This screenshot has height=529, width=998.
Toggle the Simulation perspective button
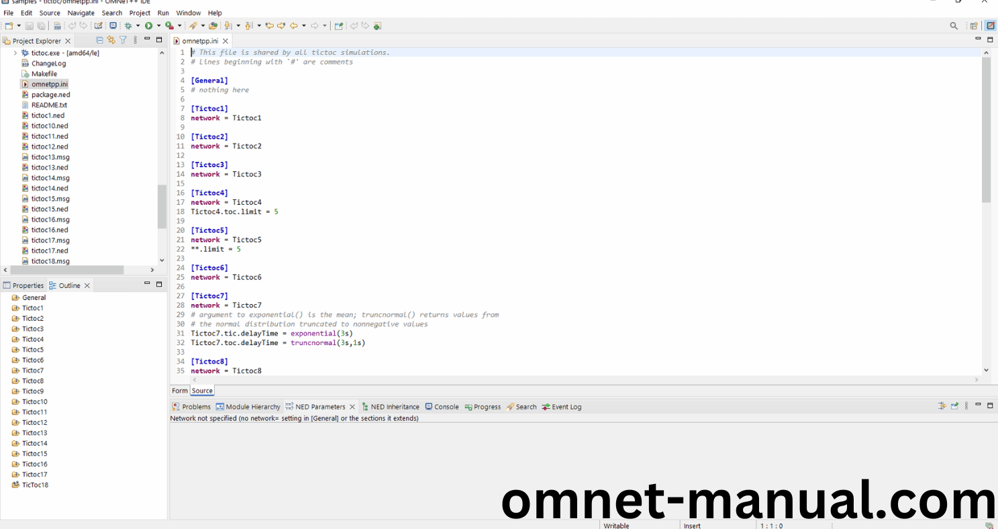pyautogui.click(x=990, y=26)
